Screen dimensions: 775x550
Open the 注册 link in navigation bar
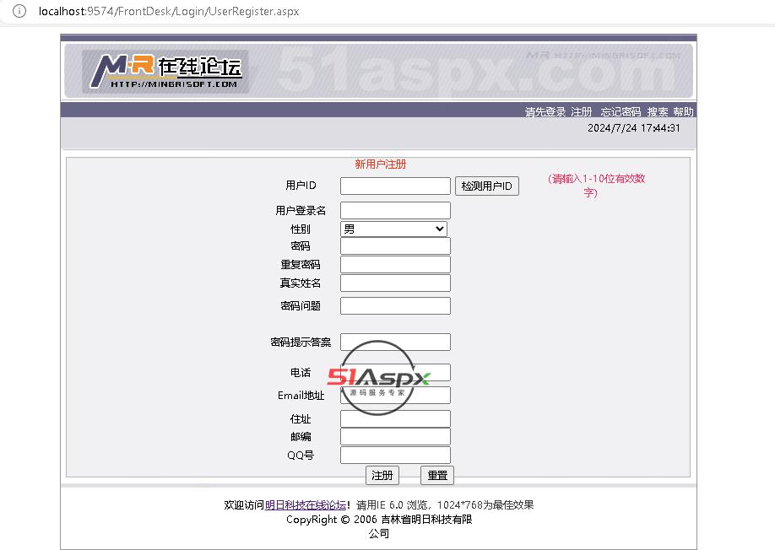[x=582, y=111]
